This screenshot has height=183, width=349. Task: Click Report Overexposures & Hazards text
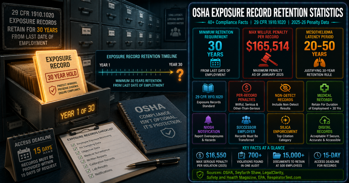click(209, 138)
